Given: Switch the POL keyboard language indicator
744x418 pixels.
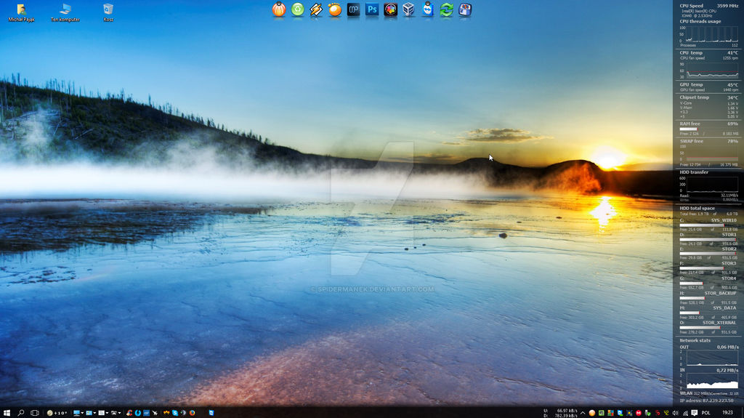Looking at the screenshot, I should tap(705, 413).
